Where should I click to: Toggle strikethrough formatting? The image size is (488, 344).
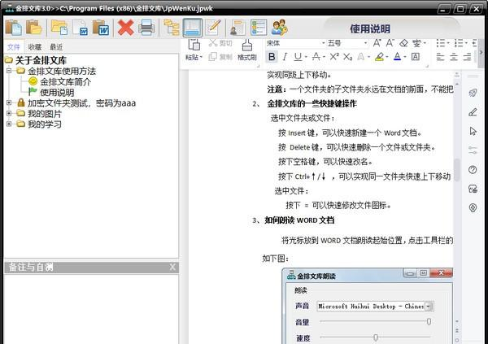pyautogui.click(x=316, y=57)
